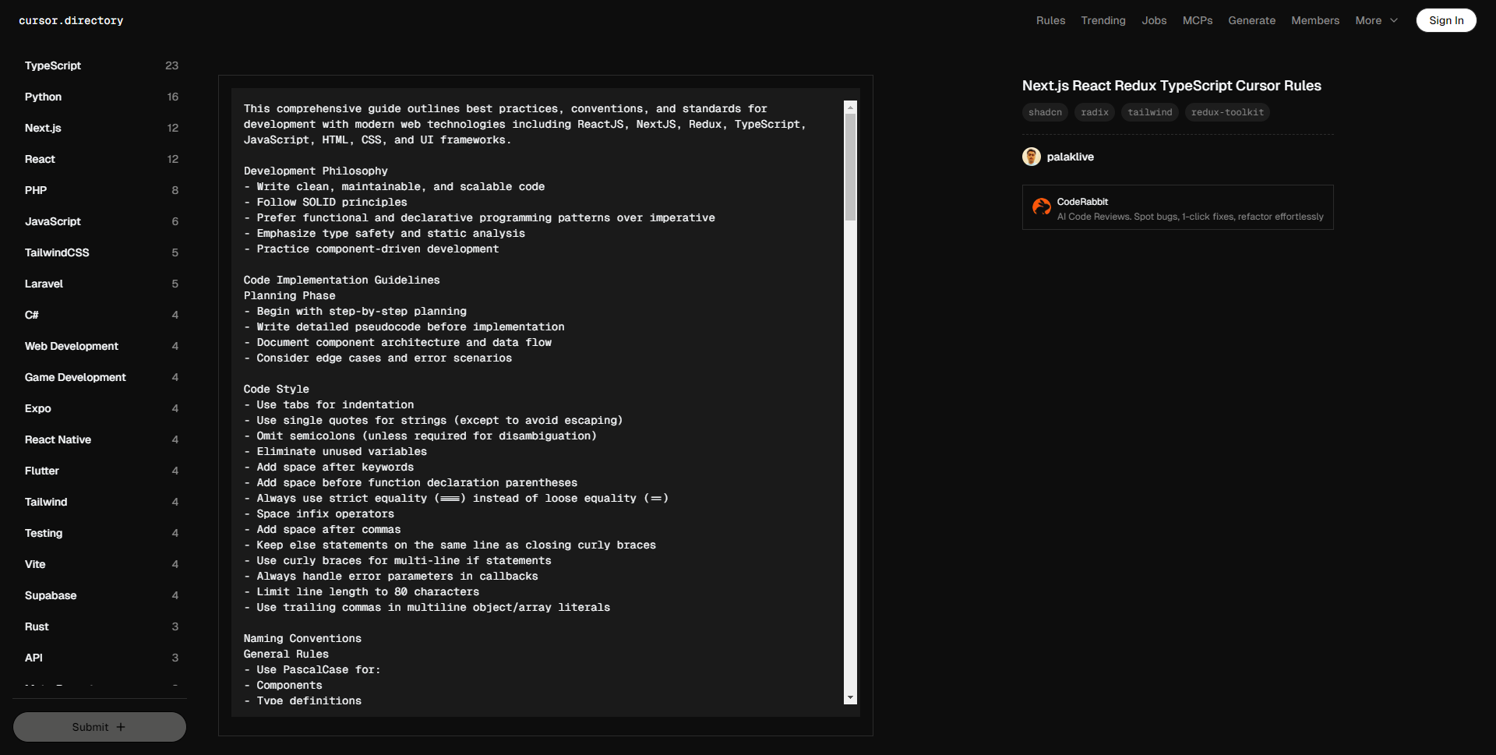Click the CodeRabbit logo icon
The height and width of the screenshot is (755, 1496).
pos(1041,206)
